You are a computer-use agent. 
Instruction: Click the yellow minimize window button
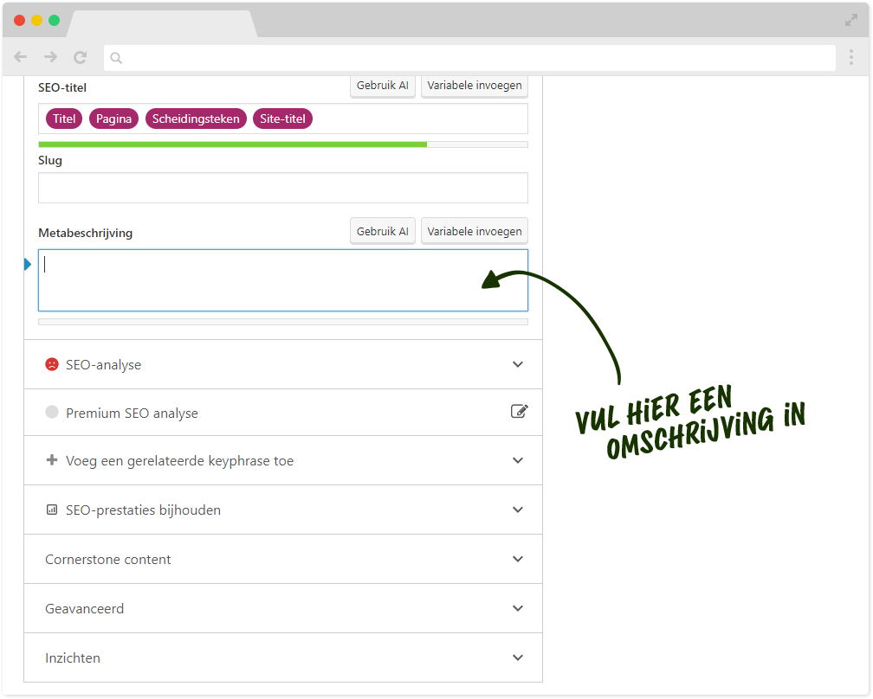(36, 21)
